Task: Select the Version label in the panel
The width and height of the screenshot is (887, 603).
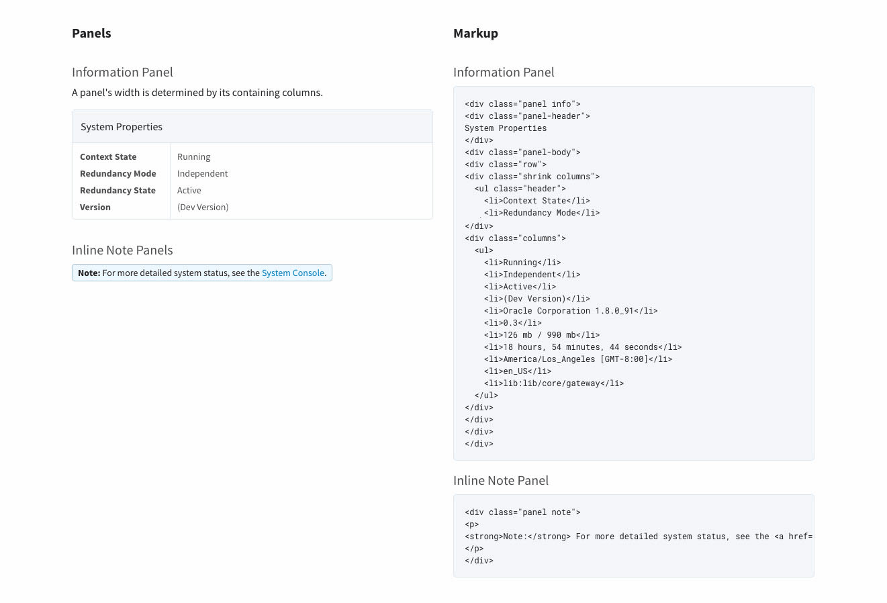Action: click(x=95, y=207)
